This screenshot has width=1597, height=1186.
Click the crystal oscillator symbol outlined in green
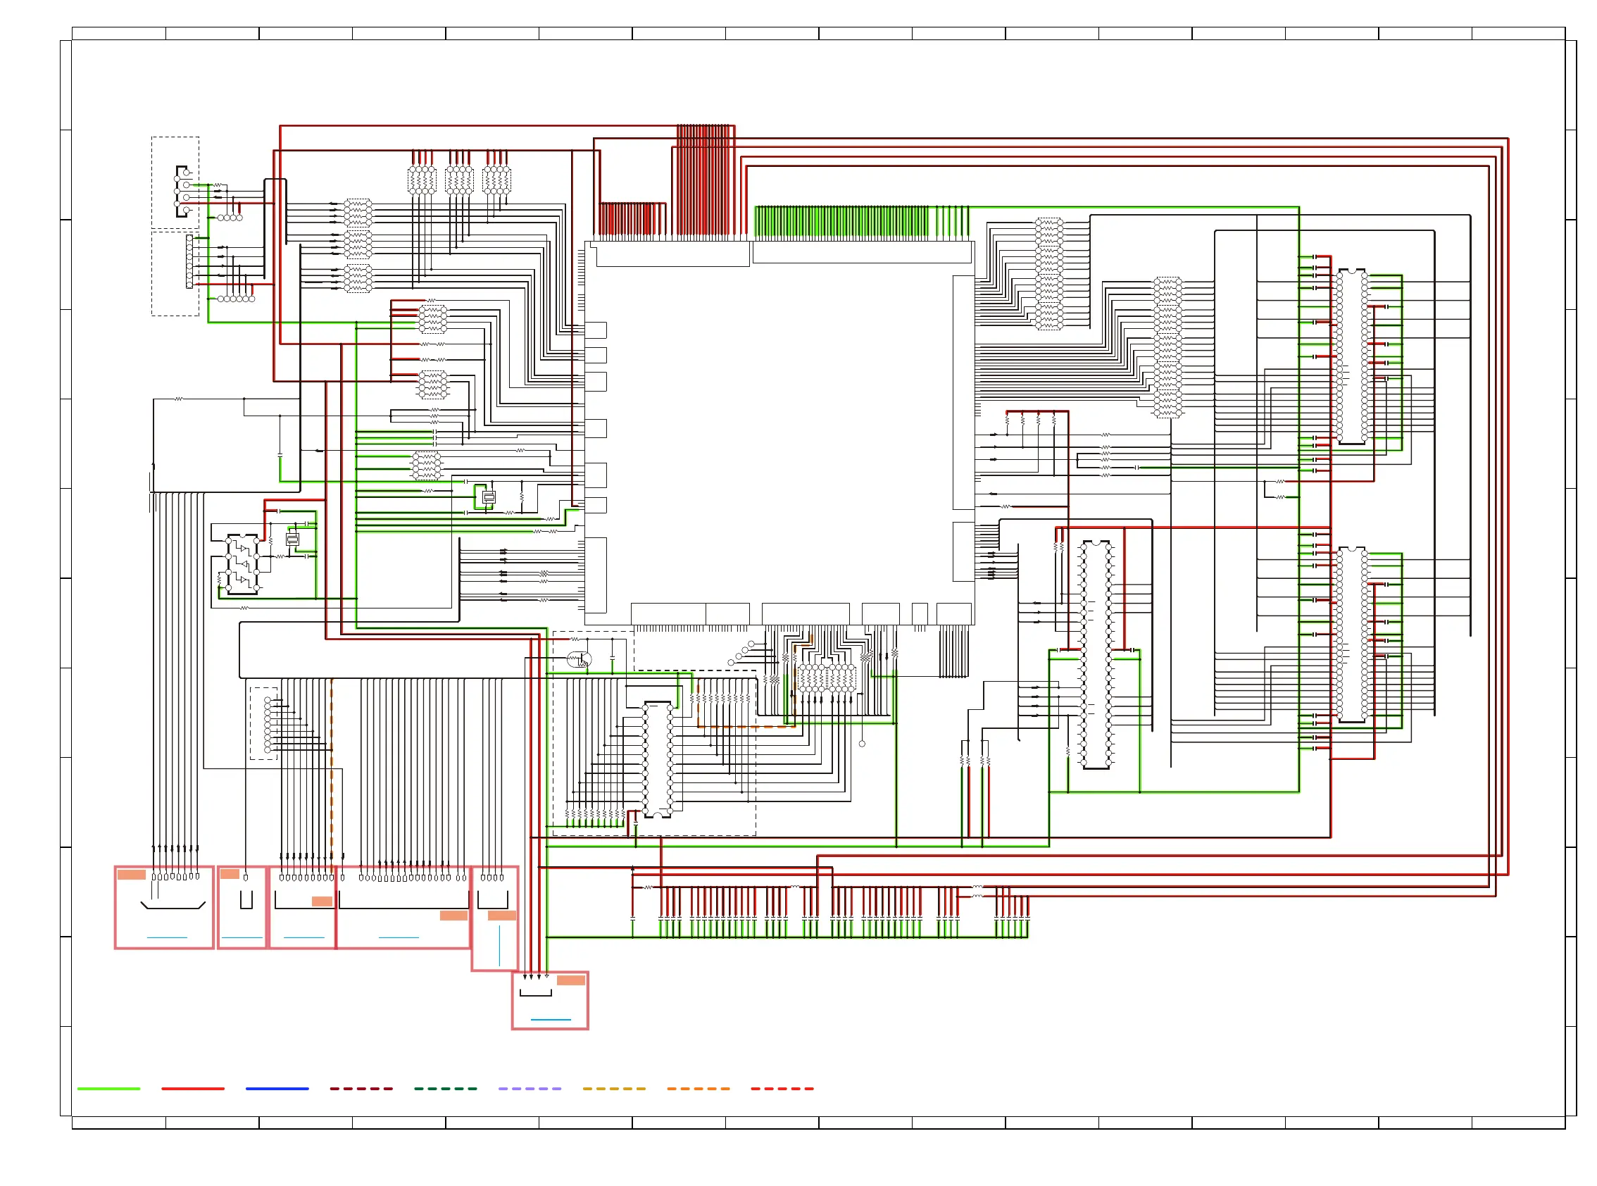(489, 497)
